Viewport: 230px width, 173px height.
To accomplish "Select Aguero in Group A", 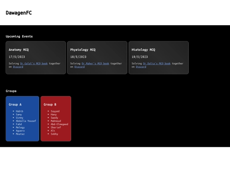I will (20, 131).
